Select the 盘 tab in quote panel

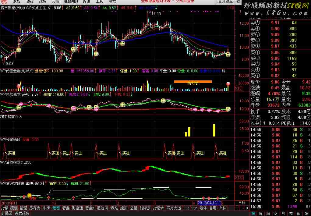point(276,214)
